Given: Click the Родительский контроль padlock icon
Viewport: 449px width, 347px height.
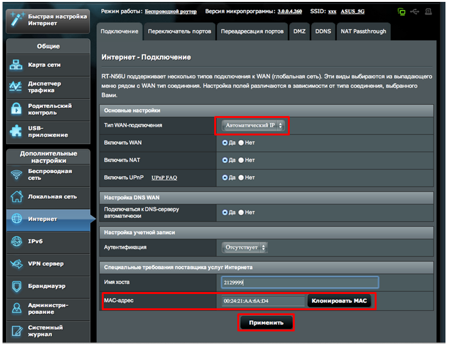Looking at the screenshot, I should (16, 109).
